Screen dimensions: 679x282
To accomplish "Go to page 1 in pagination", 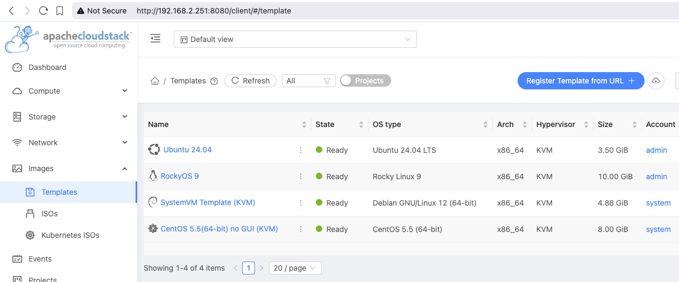I will click(x=248, y=268).
